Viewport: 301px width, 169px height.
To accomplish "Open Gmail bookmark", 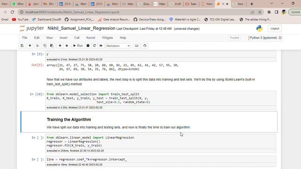I will (5, 19).
